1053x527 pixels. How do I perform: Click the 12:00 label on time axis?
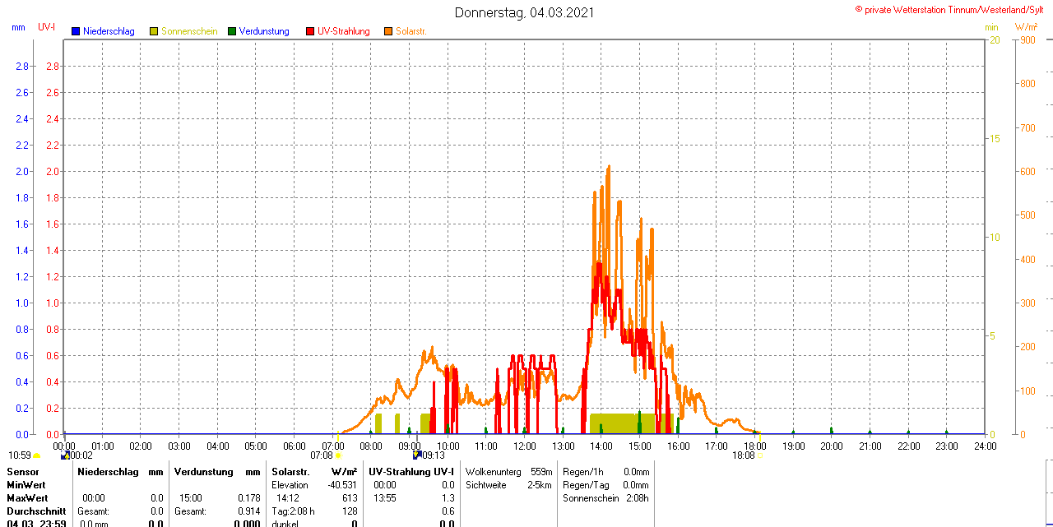tap(524, 446)
